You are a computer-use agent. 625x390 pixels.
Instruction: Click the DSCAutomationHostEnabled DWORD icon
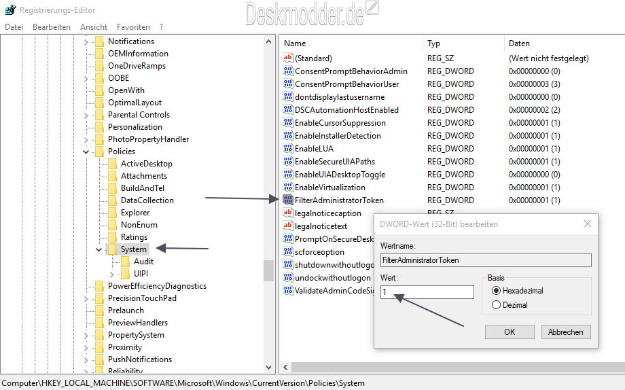pyautogui.click(x=288, y=109)
